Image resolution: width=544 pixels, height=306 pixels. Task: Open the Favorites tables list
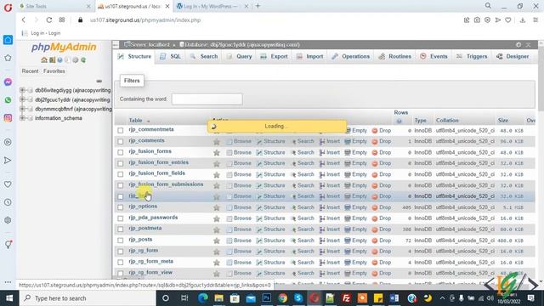54,71
